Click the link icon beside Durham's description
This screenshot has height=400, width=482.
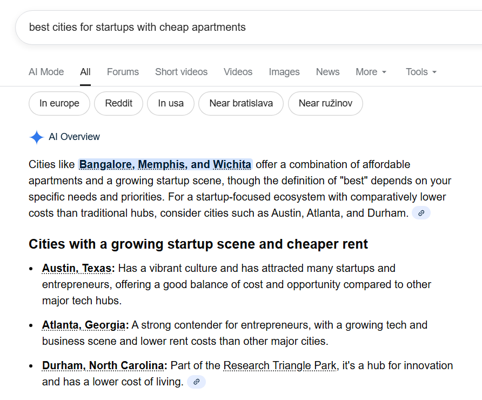point(196,382)
